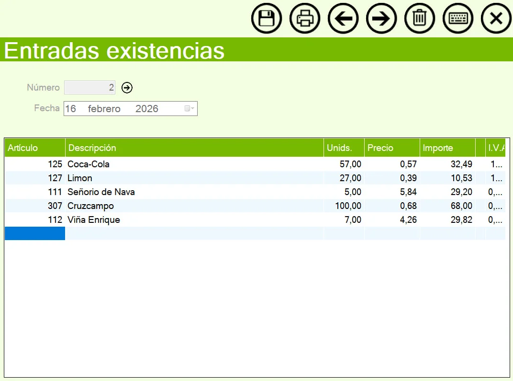Open the on-screen keyboard
This screenshot has height=381, width=513.
tap(458, 18)
